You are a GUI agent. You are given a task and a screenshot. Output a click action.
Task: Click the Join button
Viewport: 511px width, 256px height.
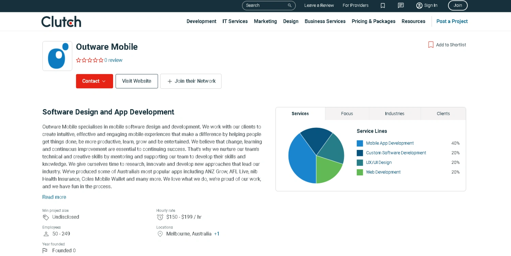coord(458,5)
